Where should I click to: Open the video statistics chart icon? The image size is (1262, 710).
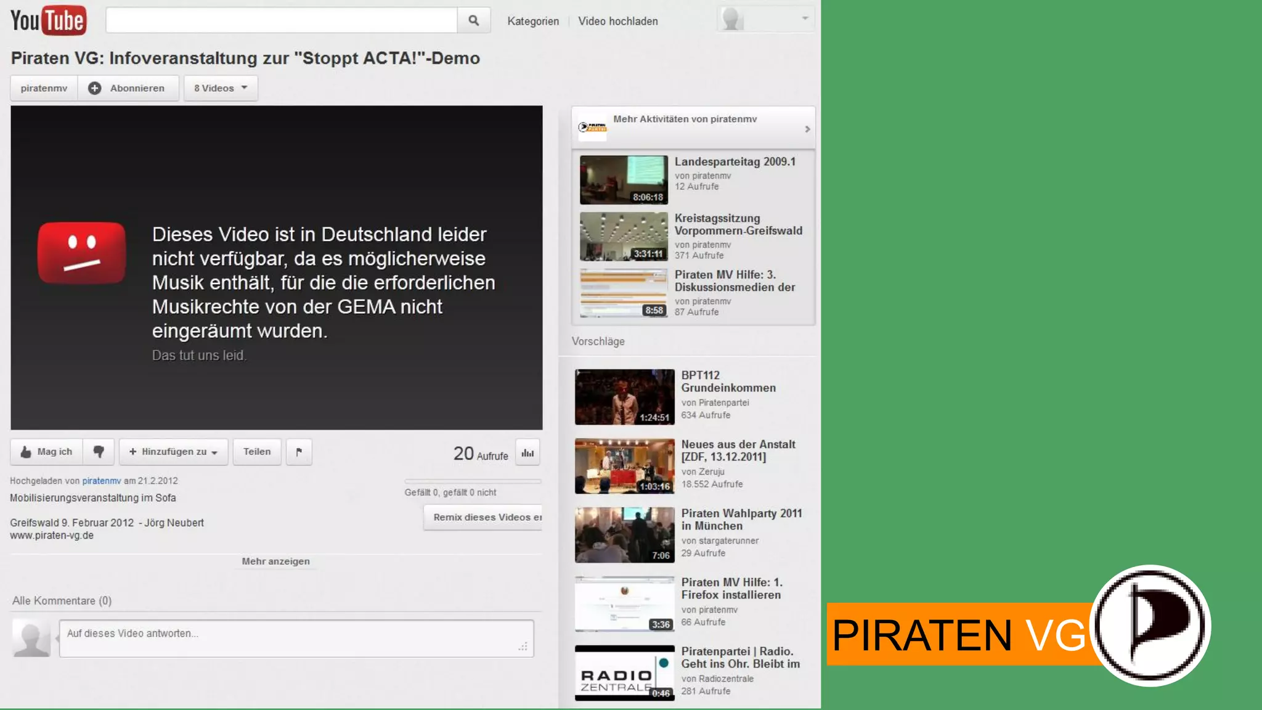coord(527,453)
